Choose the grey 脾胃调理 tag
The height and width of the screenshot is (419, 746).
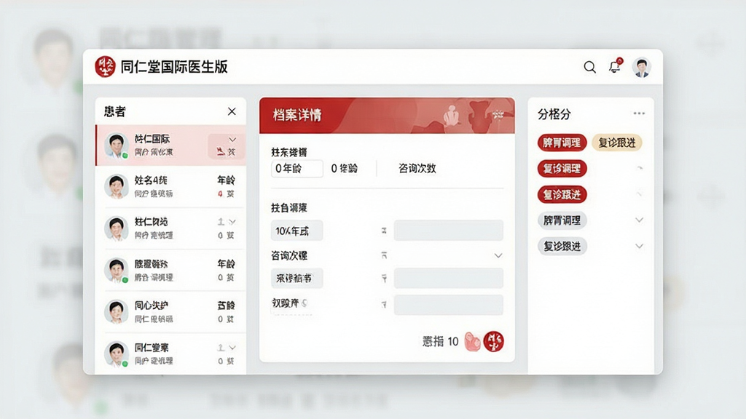pos(562,220)
